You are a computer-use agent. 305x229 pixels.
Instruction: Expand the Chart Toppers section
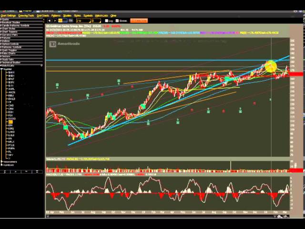tap(21, 31)
